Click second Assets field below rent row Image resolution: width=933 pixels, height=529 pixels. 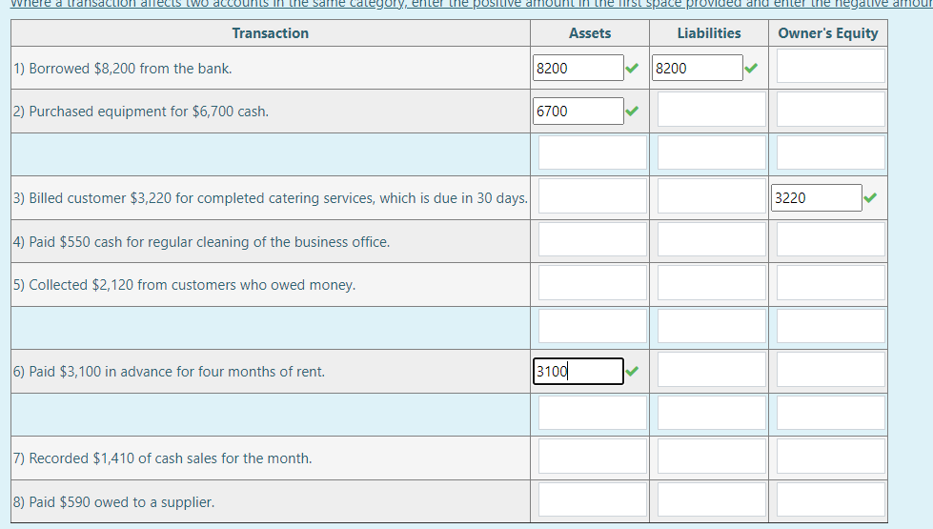point(592,413)
